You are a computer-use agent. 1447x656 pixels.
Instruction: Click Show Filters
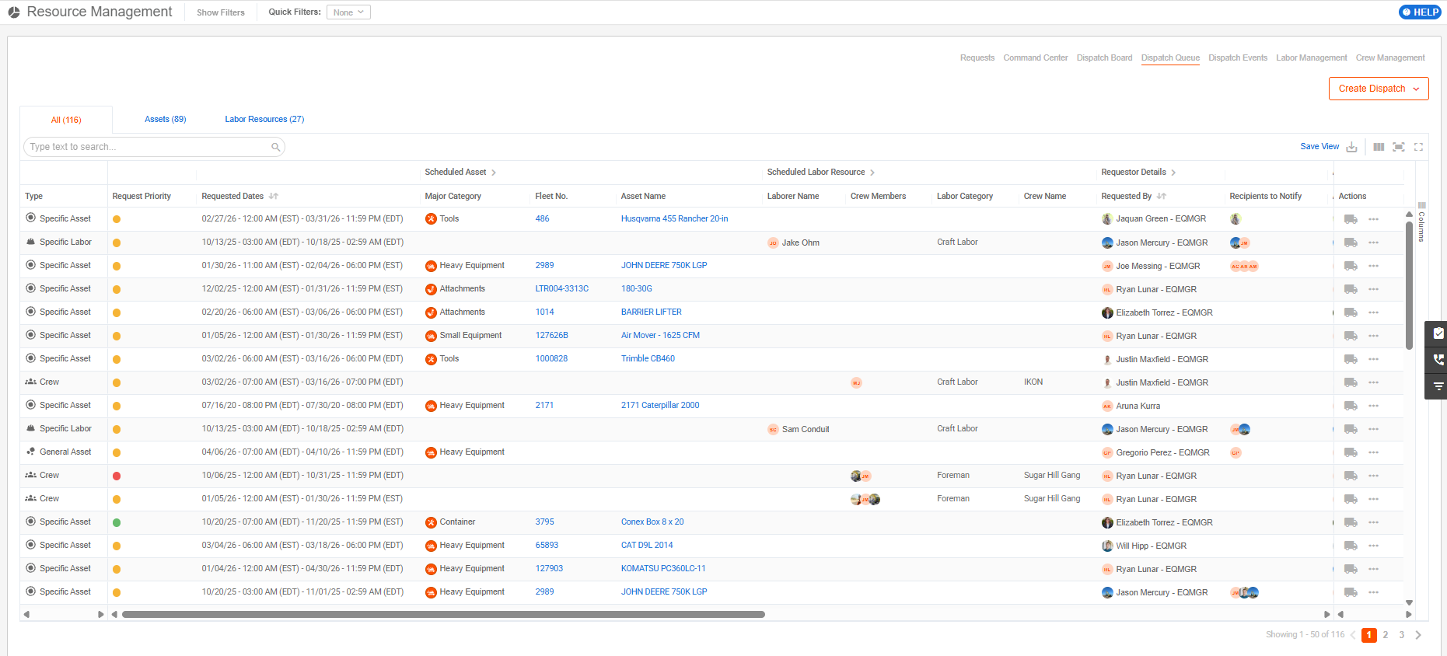tap(221, 12)
